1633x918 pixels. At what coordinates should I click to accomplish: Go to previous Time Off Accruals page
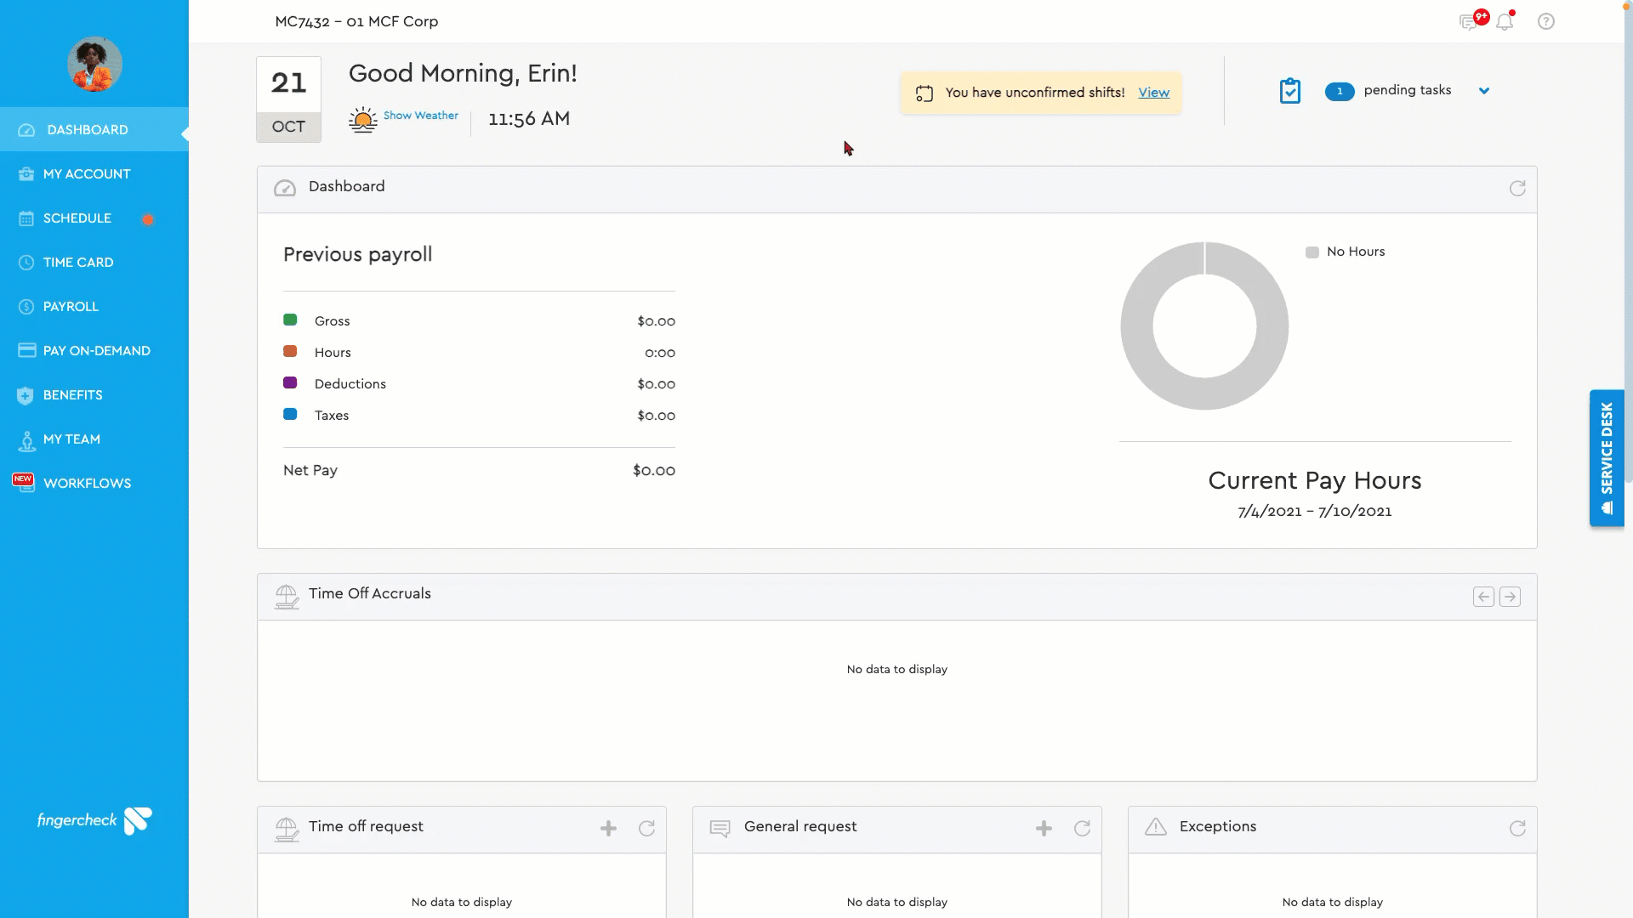click(x=1483, y=597)
